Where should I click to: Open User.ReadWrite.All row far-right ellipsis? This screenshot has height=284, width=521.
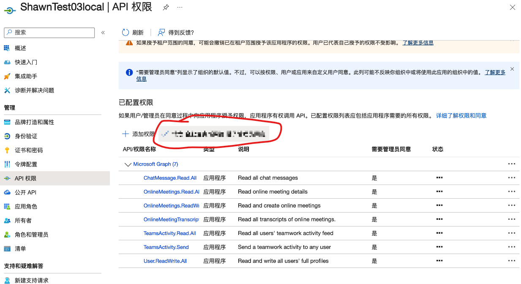[x=512, y=261]
